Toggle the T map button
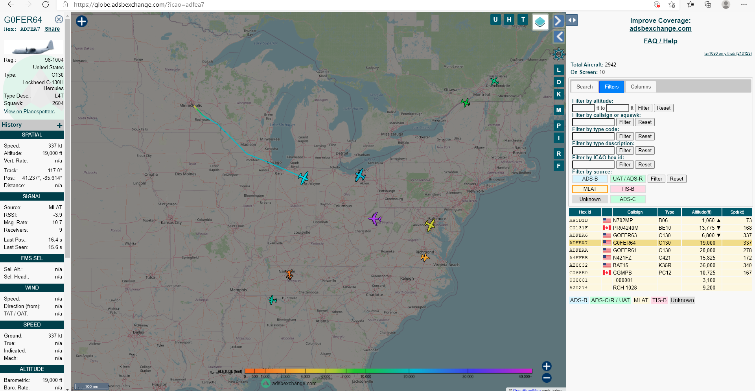 point(523,19)
